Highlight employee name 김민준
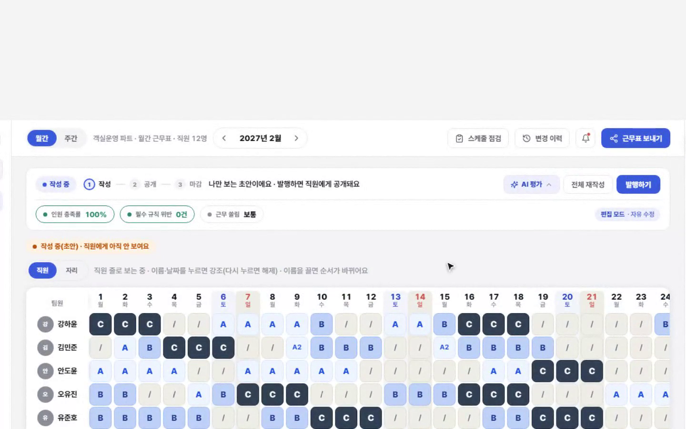Viewport: 686px width, 429px height. 67,347
